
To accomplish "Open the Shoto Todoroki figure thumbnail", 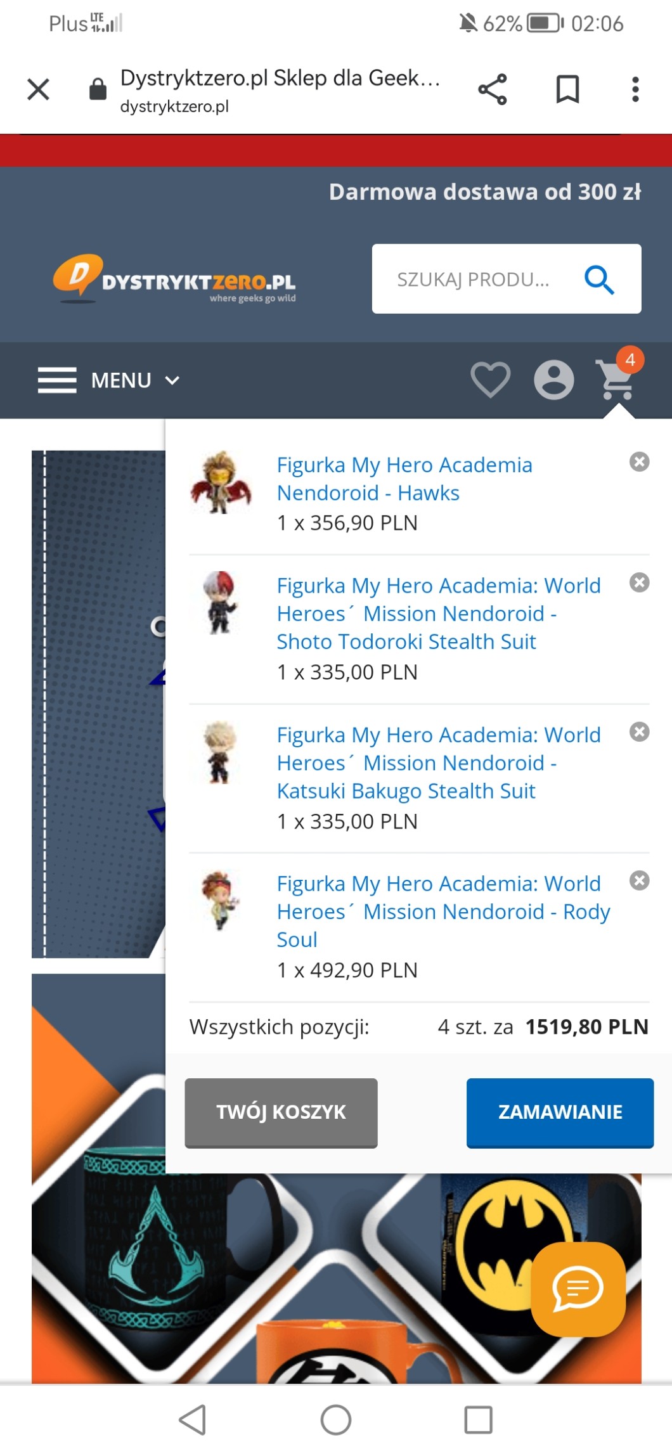I will pyautogui.click(x=220, y=603).
